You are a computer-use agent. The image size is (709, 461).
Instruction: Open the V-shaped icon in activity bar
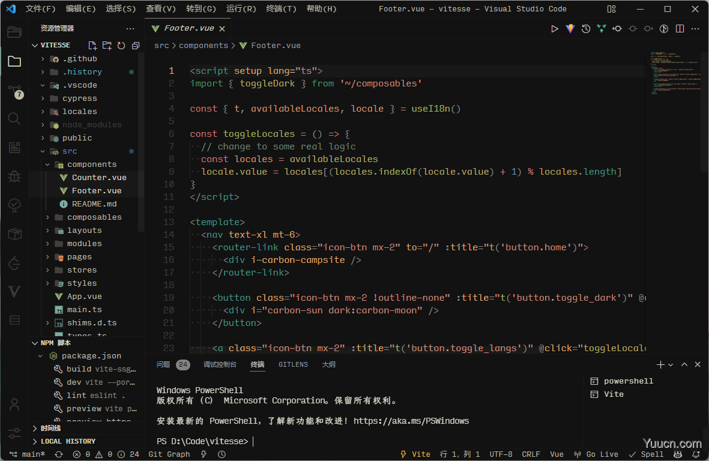click(x=14, y=292)
